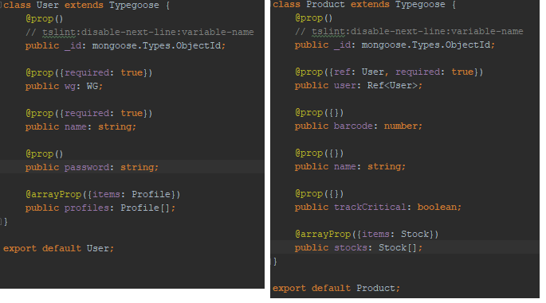This screenshot has height=303, width=546.
Task: Click 'mongoose.Types.ObjectId' type in User class
Action: (156, 46)
